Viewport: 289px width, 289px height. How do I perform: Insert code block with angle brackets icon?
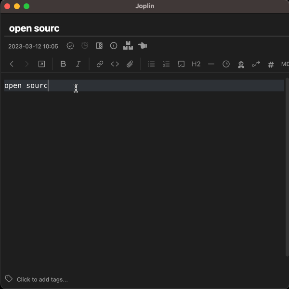115,64
